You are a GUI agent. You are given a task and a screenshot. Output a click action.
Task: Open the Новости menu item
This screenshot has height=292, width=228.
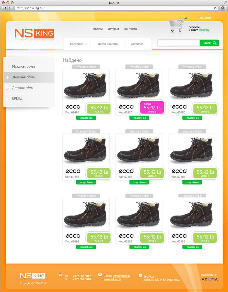(97, 29)
